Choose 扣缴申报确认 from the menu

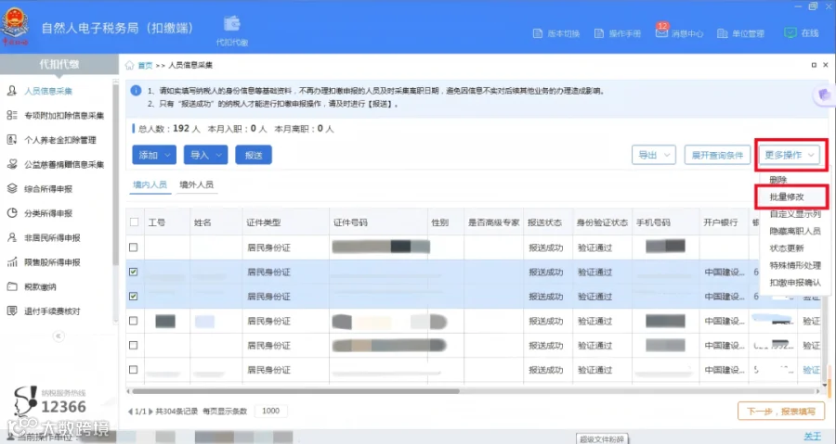[793, 283]
